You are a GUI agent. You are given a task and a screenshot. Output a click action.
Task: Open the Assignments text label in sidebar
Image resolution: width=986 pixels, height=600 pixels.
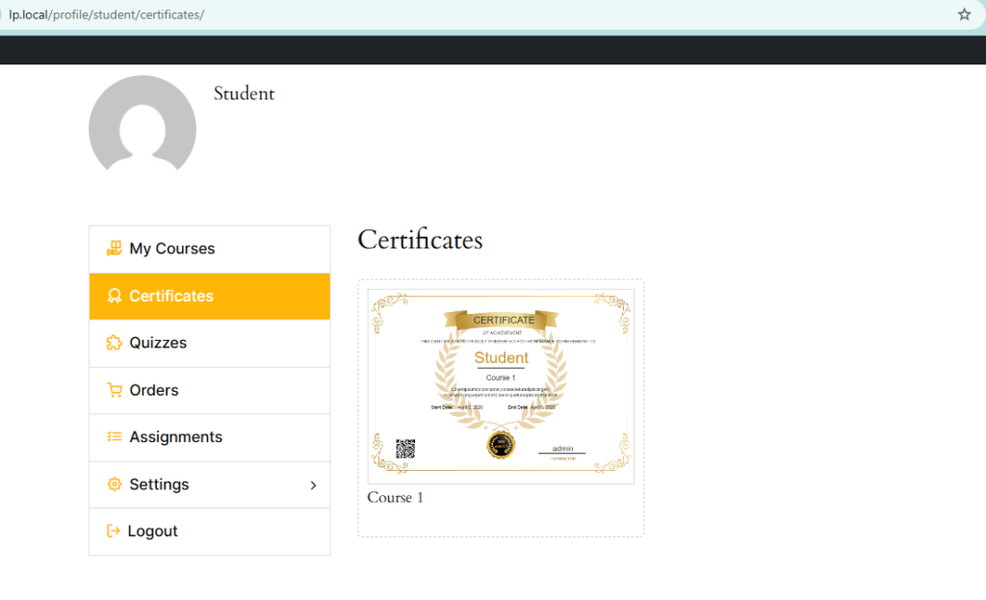[175, 437]
